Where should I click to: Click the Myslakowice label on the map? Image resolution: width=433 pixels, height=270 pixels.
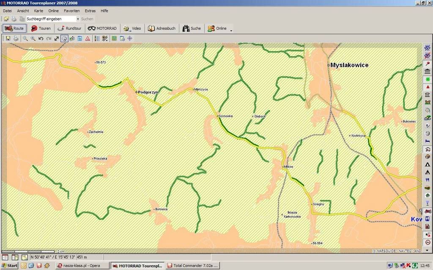[349, 65]
